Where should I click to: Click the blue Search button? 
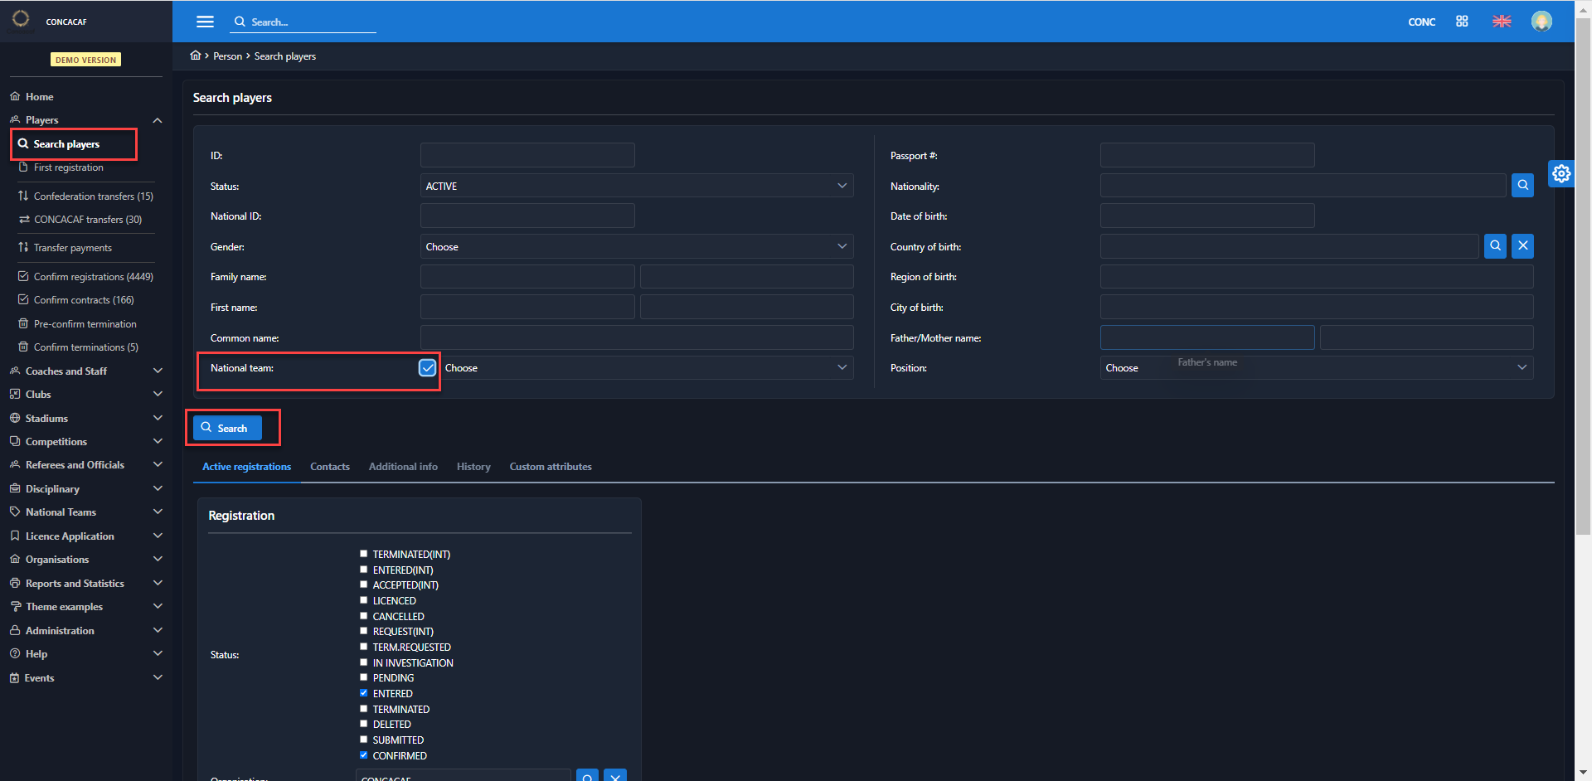click(227, 428)
